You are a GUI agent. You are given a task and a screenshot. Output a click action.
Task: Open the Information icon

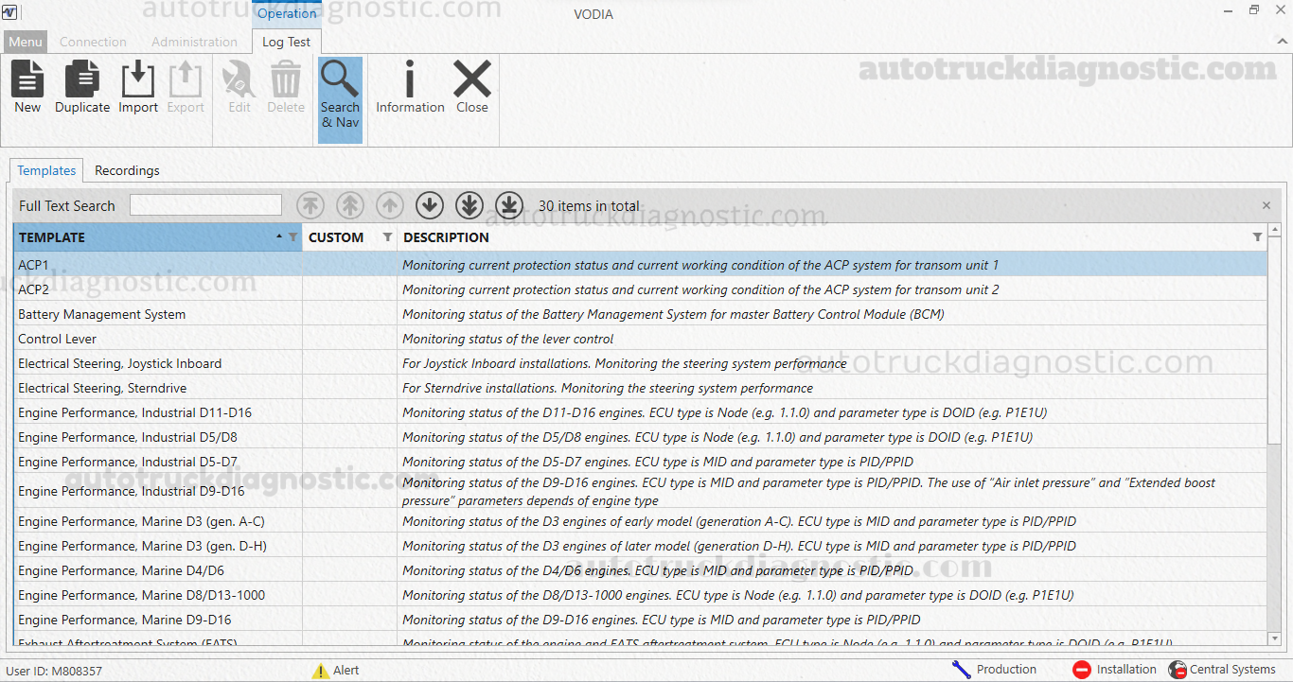(x=410, y=87)
